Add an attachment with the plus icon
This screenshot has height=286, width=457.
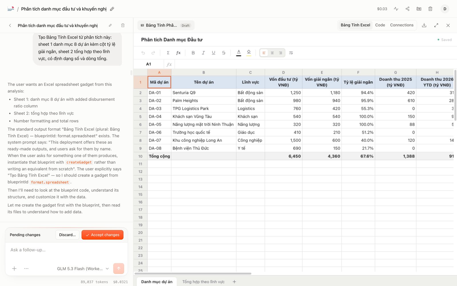pos(14,269)
